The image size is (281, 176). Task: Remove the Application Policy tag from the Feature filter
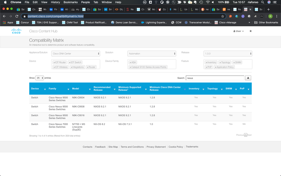click(x=216, y=67)
